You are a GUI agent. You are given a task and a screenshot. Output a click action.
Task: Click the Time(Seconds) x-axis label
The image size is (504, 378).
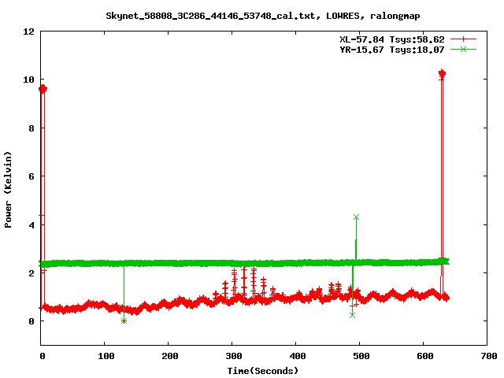point(262,371)
